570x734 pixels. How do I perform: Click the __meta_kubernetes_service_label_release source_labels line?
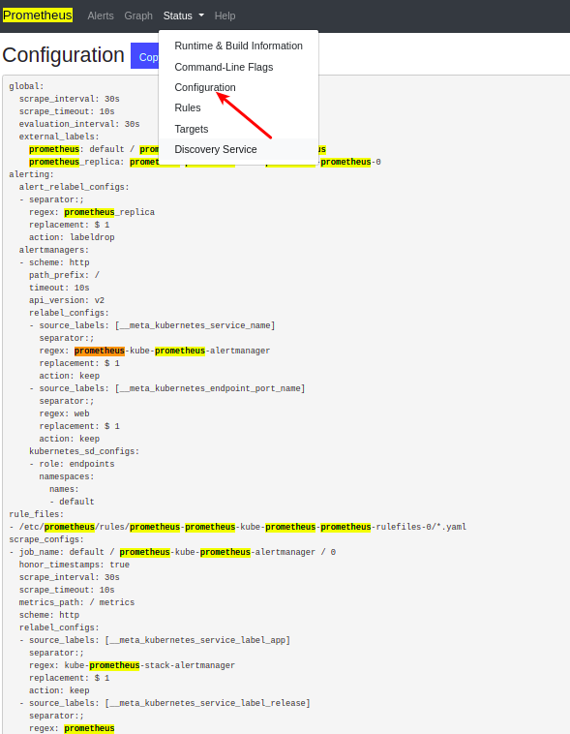(165, 703)
